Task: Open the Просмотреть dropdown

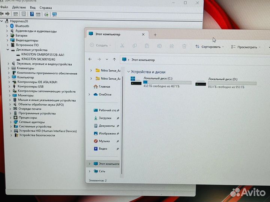Action: [x=246, y=47]
